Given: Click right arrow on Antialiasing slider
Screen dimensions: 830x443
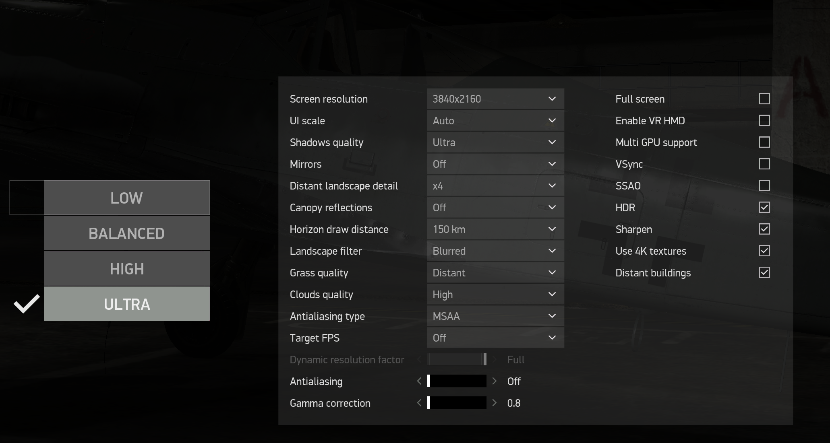Looking at the screenshot, I should (x=495, y=381).
